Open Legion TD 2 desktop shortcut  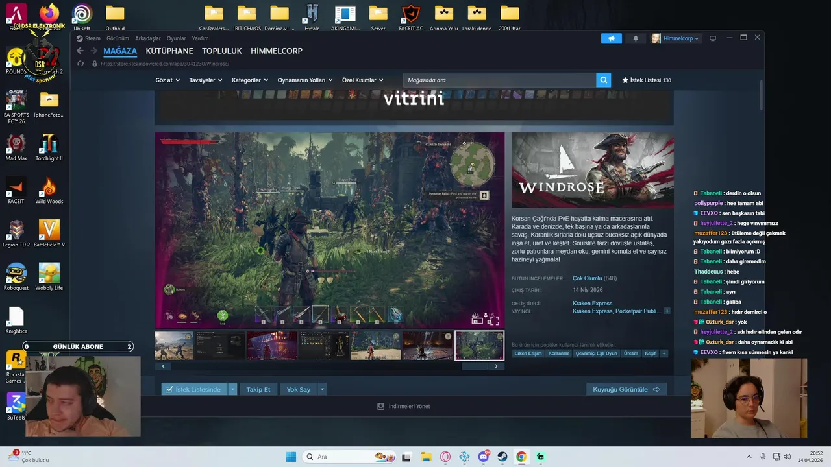point(16,233)
